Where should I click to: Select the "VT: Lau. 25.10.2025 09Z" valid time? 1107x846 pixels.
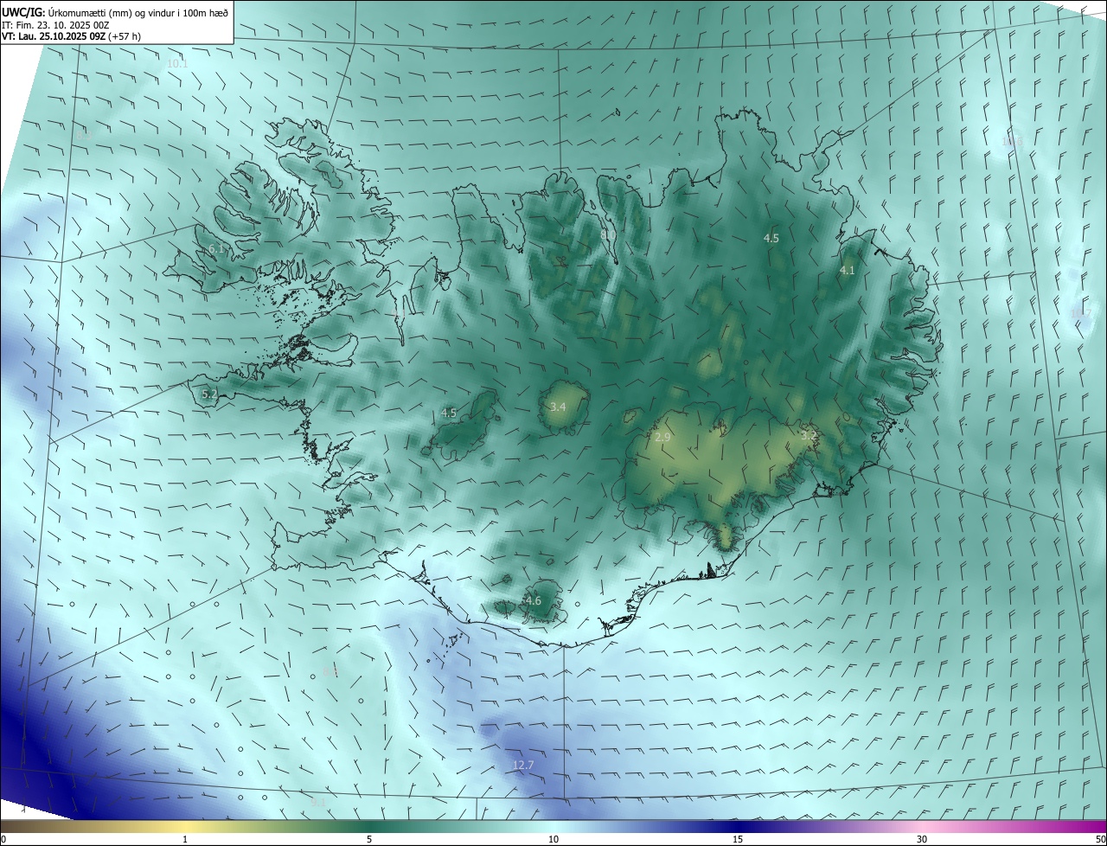click(54, 36)
